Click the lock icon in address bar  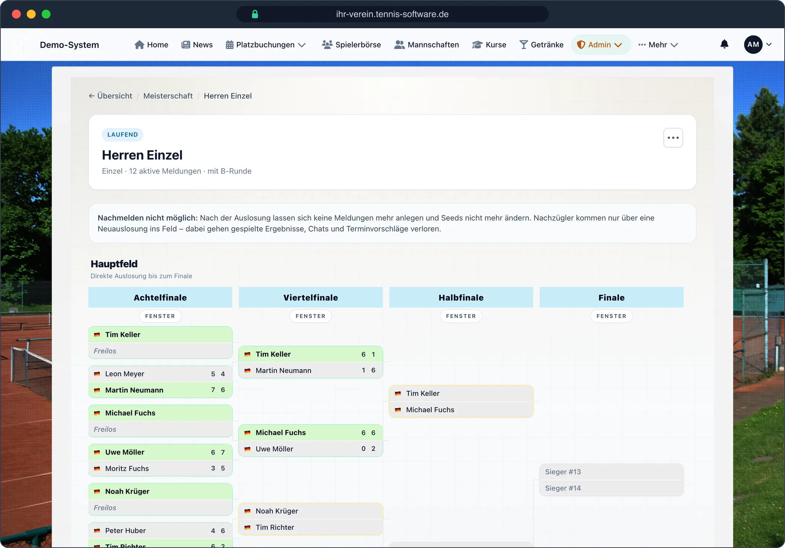pyautogui.click(x=255, y=14)
